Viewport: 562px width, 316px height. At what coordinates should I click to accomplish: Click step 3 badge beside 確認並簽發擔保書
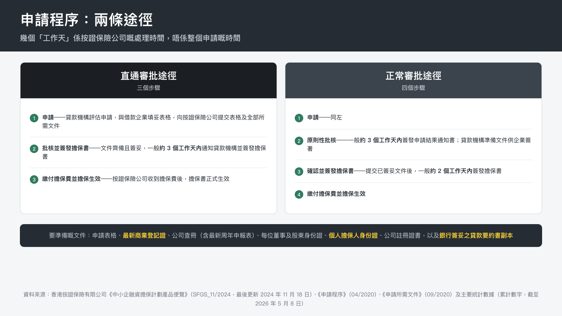[299, 172]
